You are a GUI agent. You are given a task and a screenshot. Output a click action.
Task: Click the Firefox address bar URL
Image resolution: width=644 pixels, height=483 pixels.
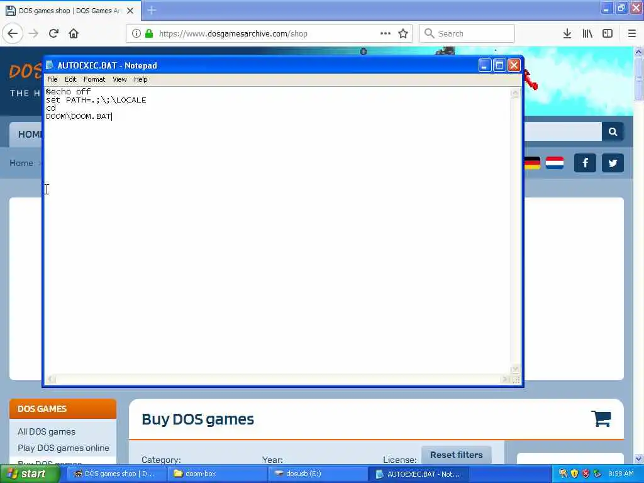[x=233, y=34]
